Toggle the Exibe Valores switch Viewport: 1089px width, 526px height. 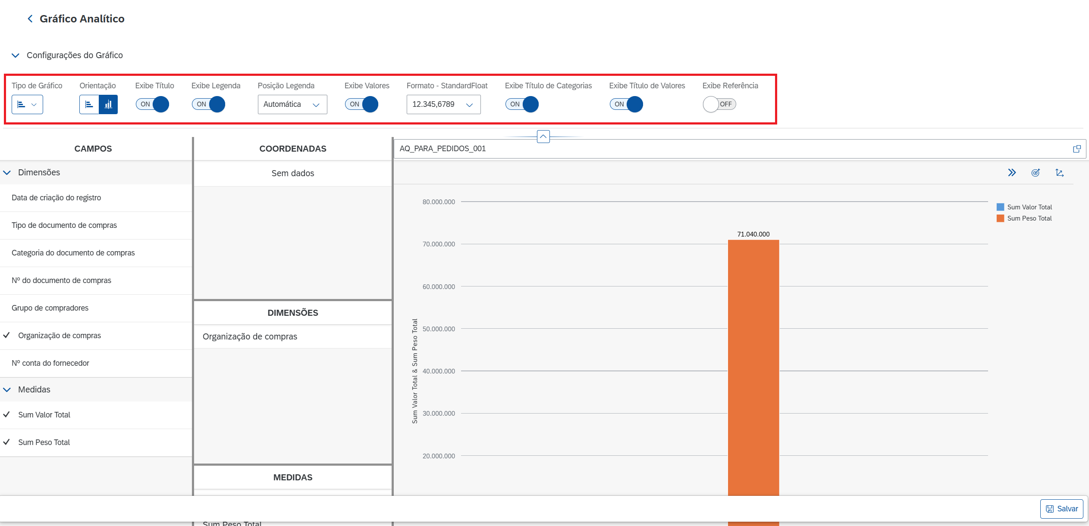[361, 104]
